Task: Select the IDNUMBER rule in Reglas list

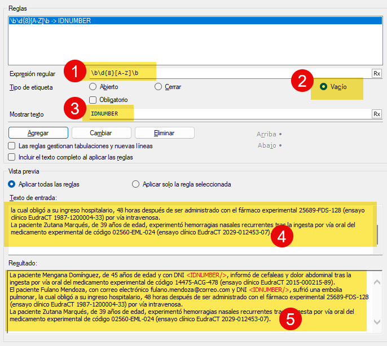Action: tap(195, 20)
